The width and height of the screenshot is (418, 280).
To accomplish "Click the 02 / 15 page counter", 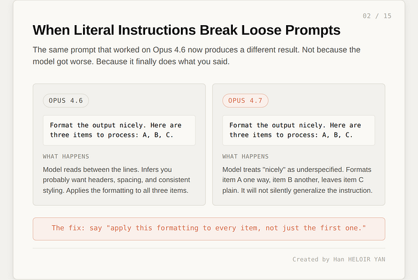I will click(377, 16).
